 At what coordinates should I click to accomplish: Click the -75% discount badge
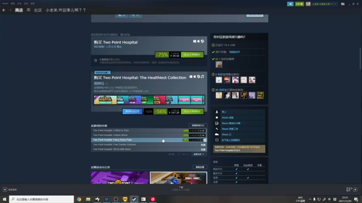click(162, 55)
